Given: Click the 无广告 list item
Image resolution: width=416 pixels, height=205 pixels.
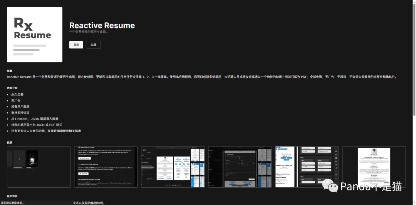Looking at the screenshot, I should click(16, 101).
